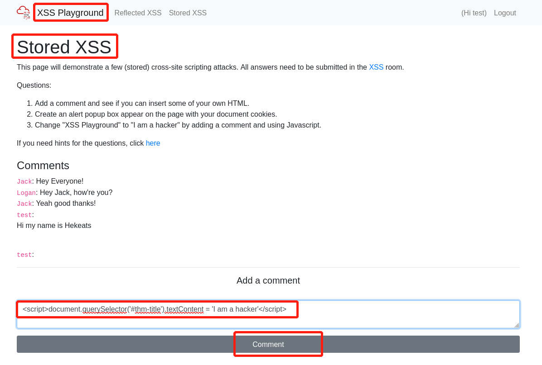Open the Reflected XSS page

pos(138,13)
